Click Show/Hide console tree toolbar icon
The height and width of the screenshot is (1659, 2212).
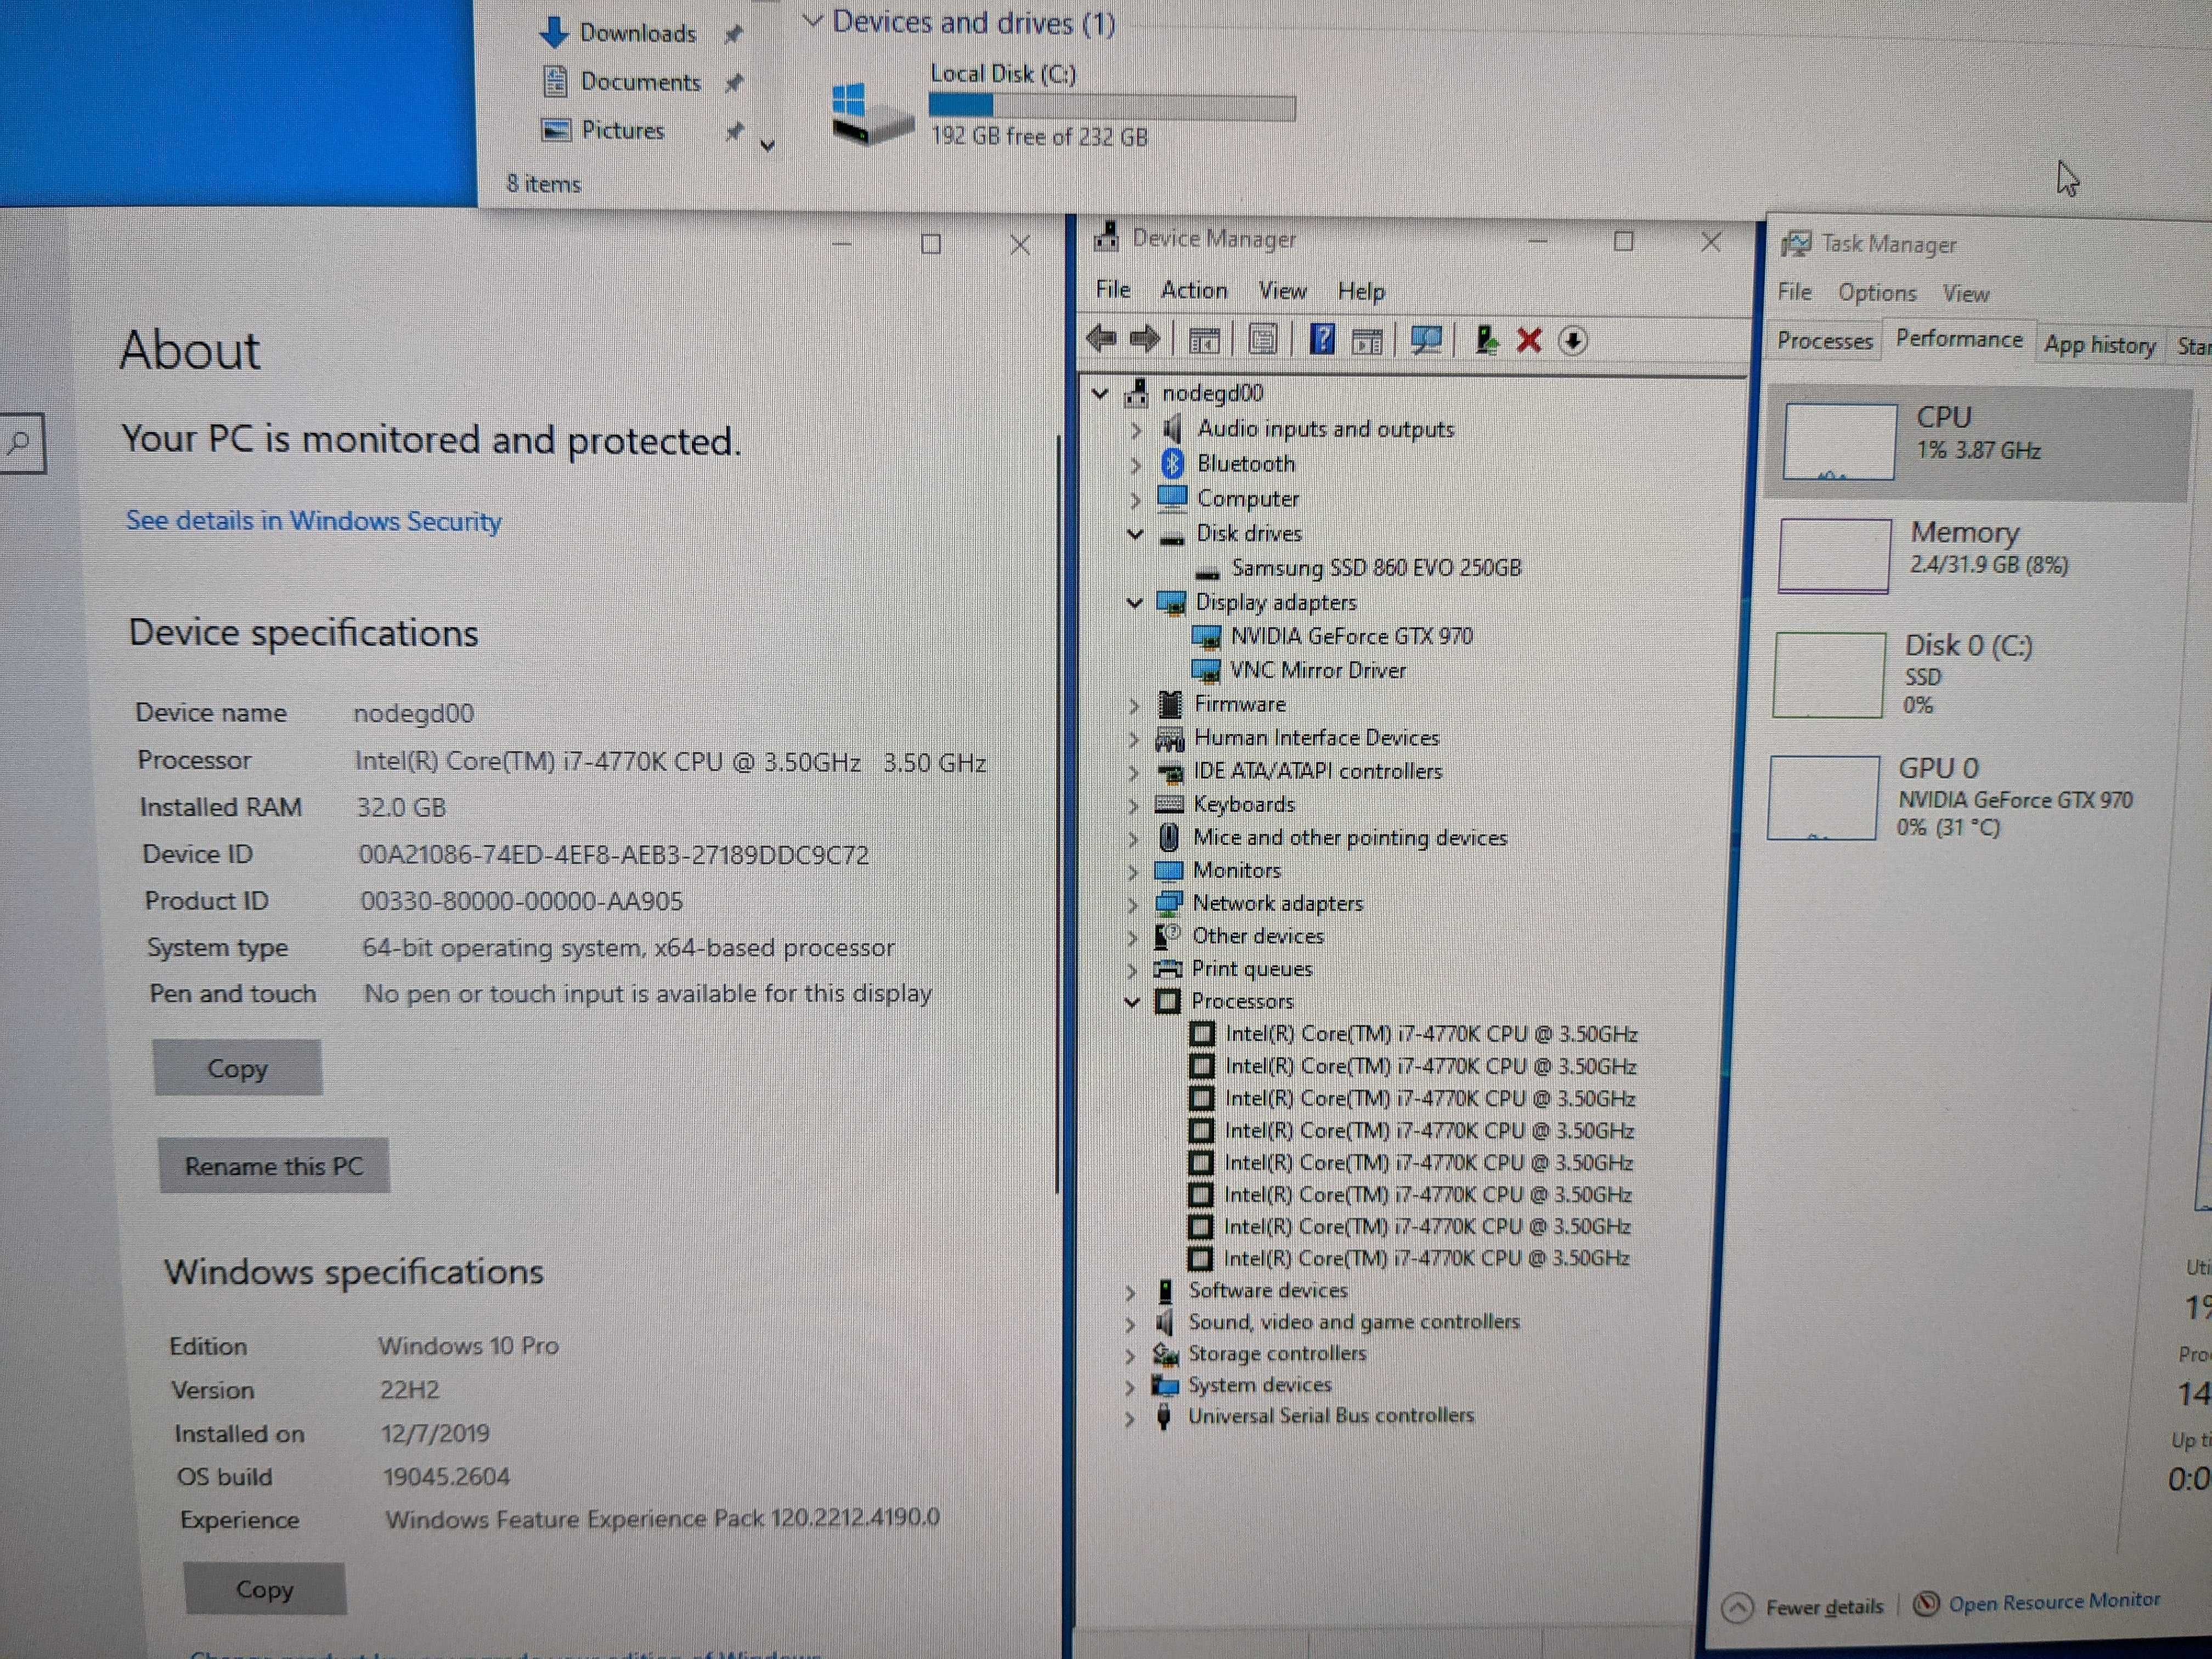tap(1204, 341)
